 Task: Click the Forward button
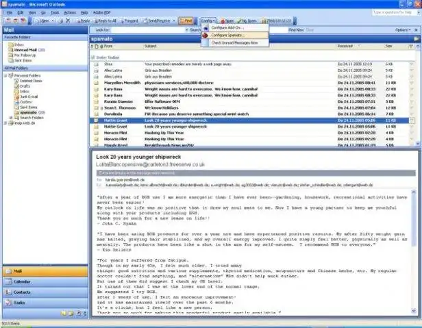129,21
